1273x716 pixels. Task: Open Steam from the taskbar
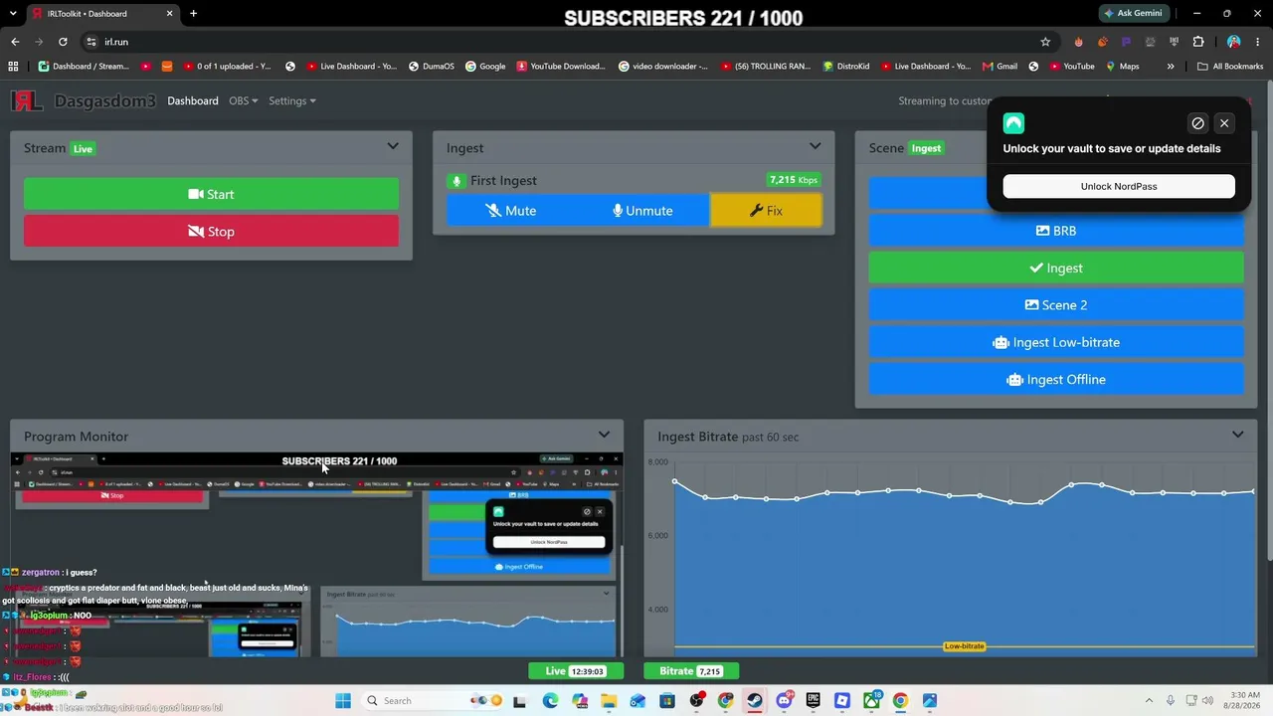pos(755,701)
